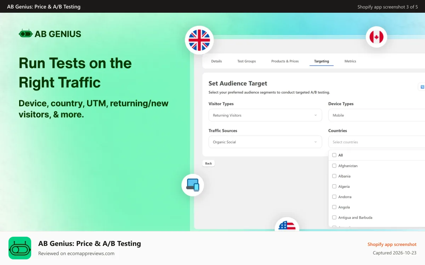The height and width of the screenshot is (265, 425).
Task: Click the 'Captured 2026-10-23' text
Action: coord(395,253)
